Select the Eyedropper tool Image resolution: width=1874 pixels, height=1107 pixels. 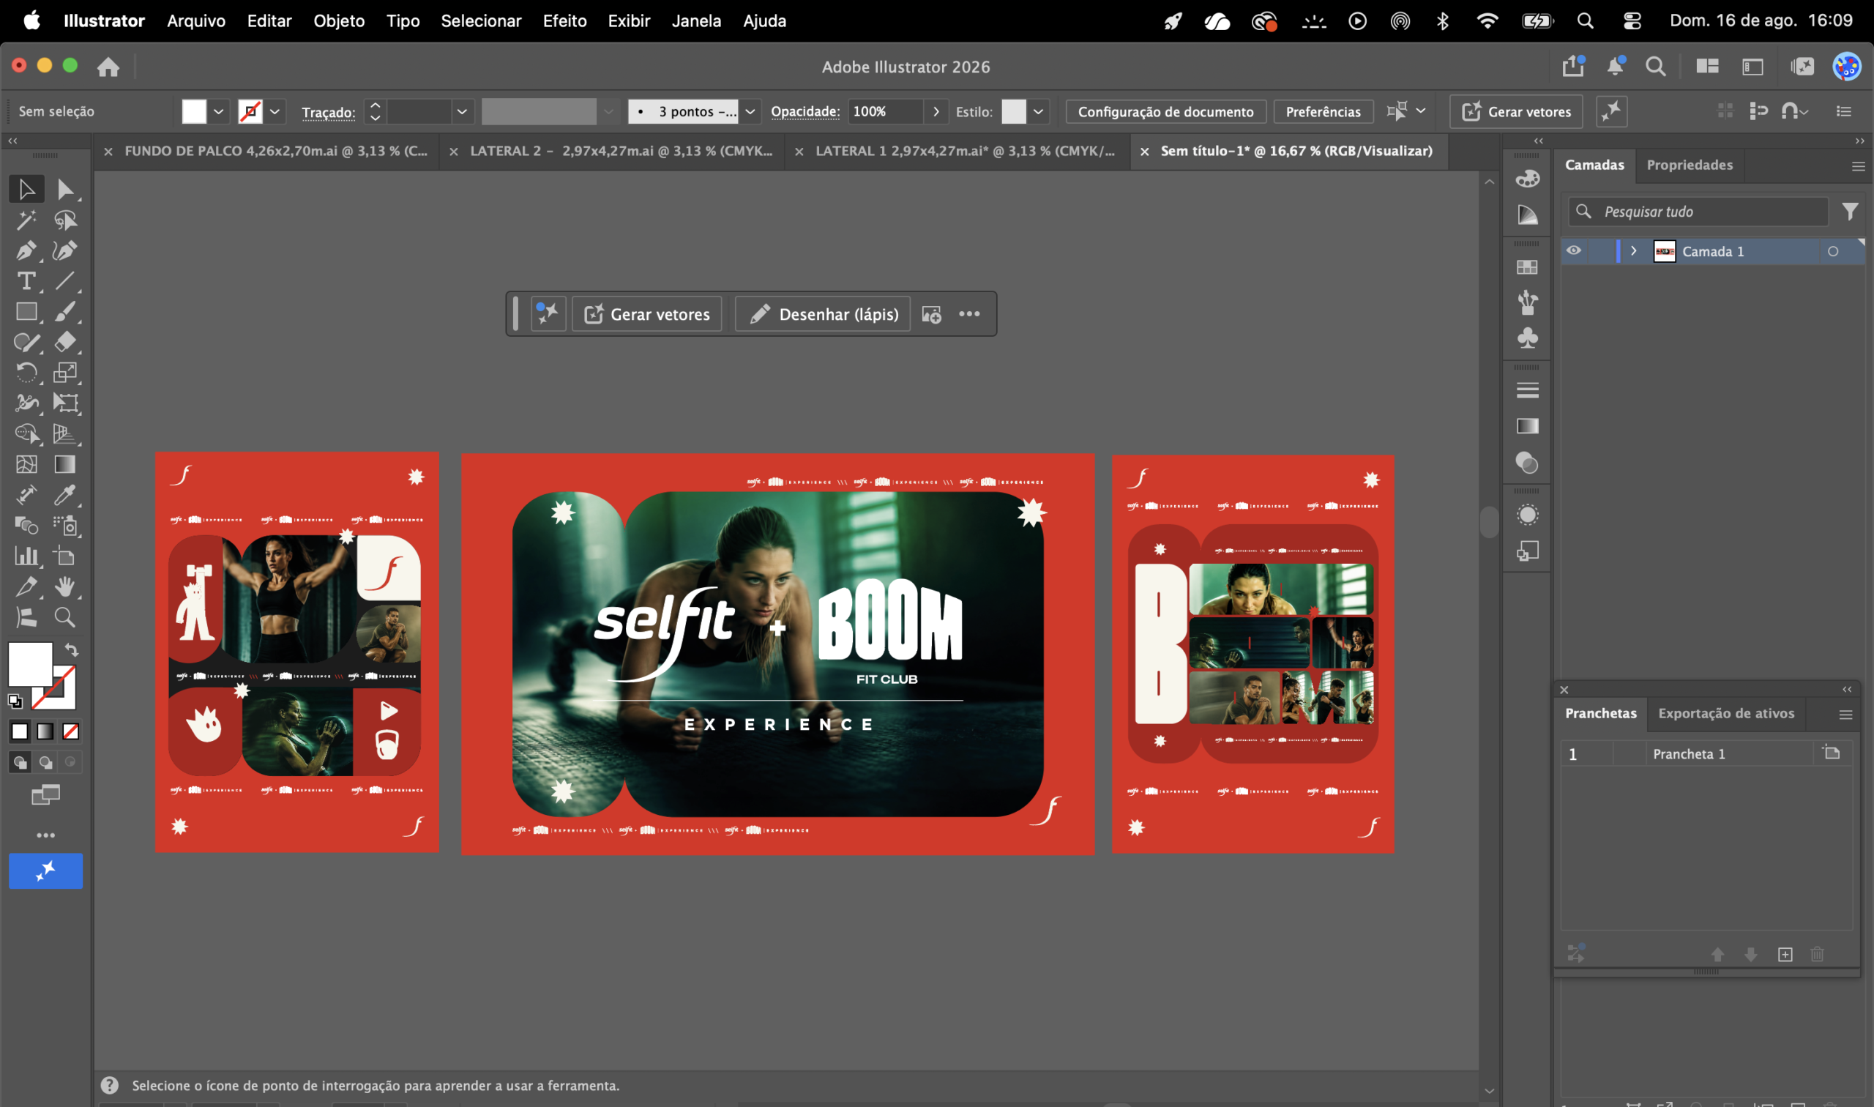tap(65, 495)
